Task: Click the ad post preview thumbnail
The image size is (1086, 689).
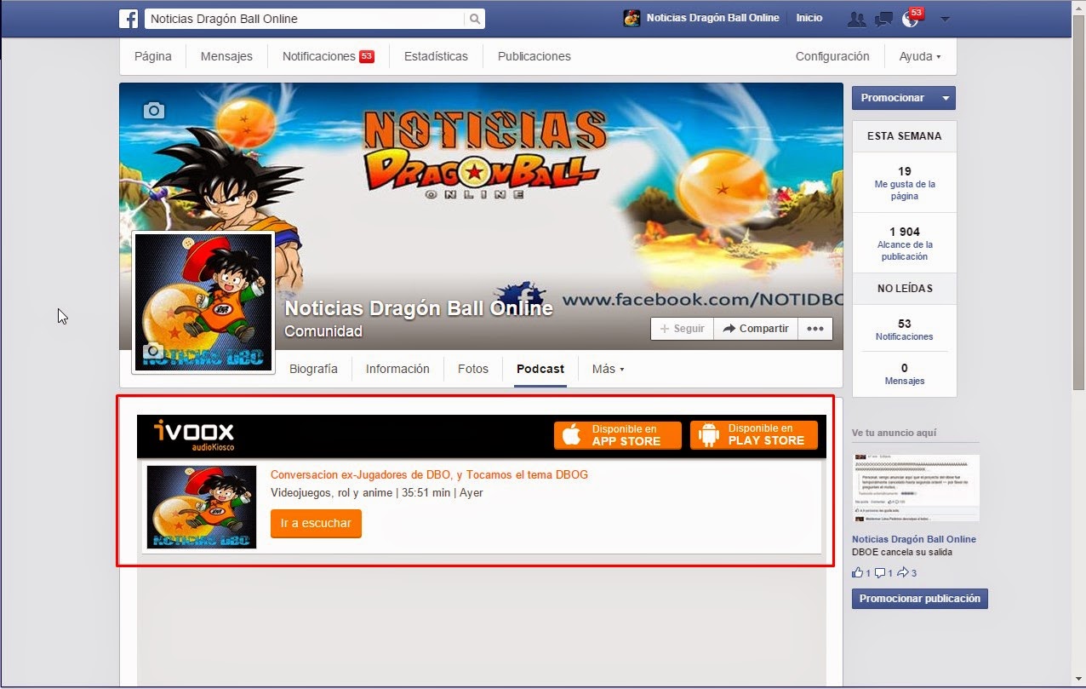Action: [916, 488]
